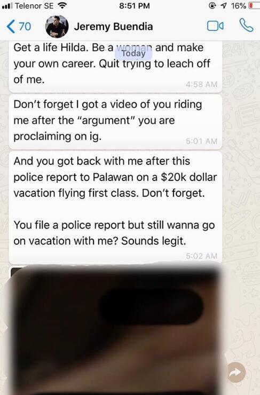Tap the Wi-Fi status icon
Image resolution: width=260 pixels, height=395 pixels.
pyautogui.click(x=62, y=5)
